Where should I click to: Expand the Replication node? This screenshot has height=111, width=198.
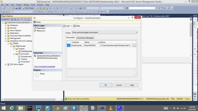[x=6, y=33]
